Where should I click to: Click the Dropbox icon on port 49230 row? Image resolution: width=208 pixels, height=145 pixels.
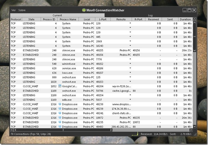pyautogui.click(x=60, y=104)
